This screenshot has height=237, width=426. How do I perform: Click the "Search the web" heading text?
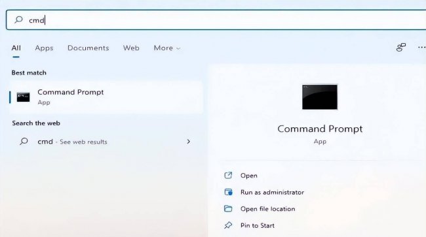[36, 123]
